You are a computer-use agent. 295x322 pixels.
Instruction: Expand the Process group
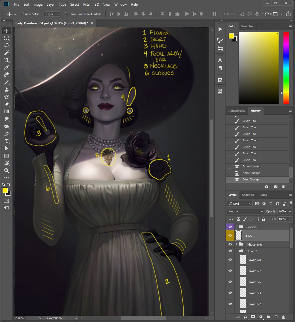[236, 227]
